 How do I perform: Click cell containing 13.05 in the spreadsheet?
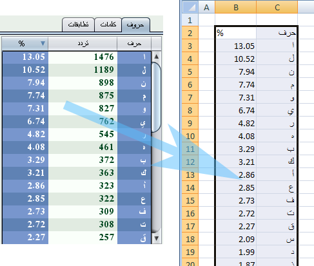[236, 46]
